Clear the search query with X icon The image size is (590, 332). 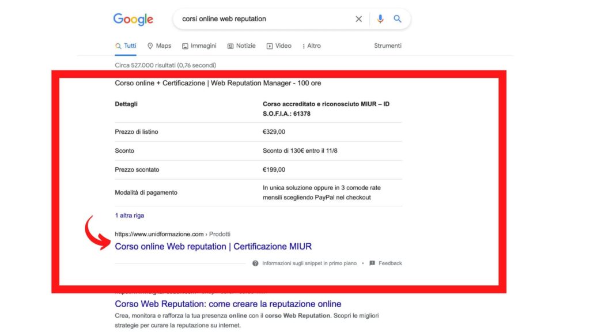coord(358,19)
